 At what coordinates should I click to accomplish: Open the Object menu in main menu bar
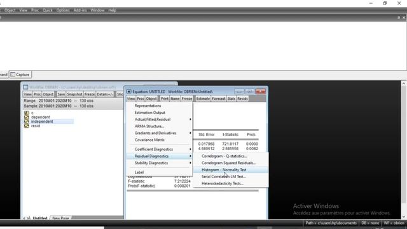coord(10,10)
